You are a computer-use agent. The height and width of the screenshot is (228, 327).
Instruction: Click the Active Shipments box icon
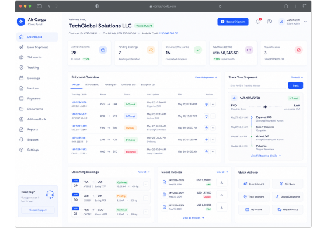(103, 50)
